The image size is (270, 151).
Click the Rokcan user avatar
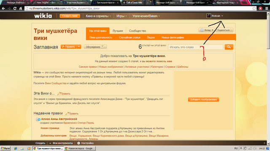pos(208,16)
